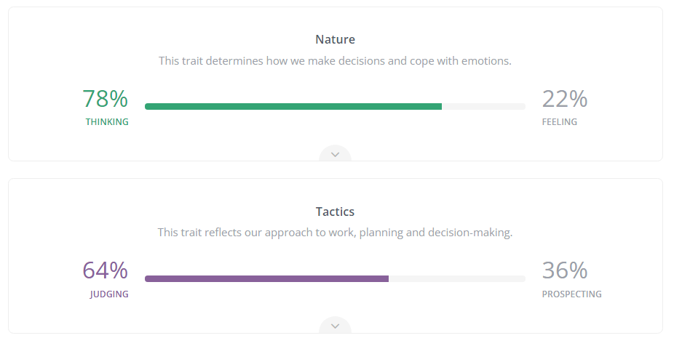This screenshot has width=674, height=346.
Task: Click the Tactics heading
Action: click(x=336, y=212)
